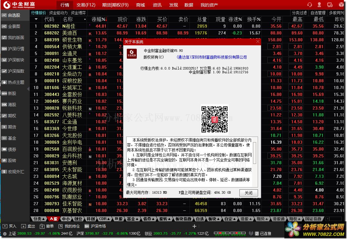Open the cube apps icon
Viewport: 347px width, 239px height.
pos(341,5)
